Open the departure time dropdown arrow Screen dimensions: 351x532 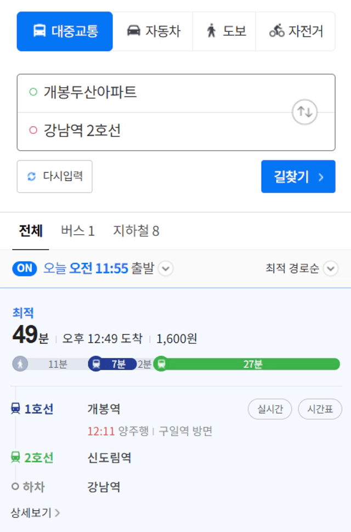pos(166,269)
